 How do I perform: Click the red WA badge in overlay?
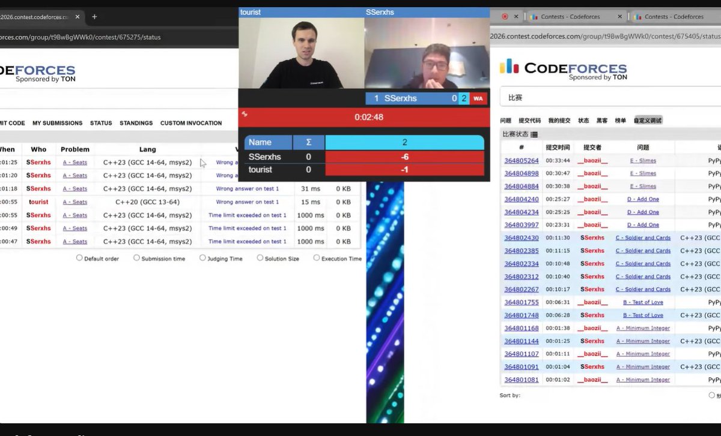coord(478,98)
